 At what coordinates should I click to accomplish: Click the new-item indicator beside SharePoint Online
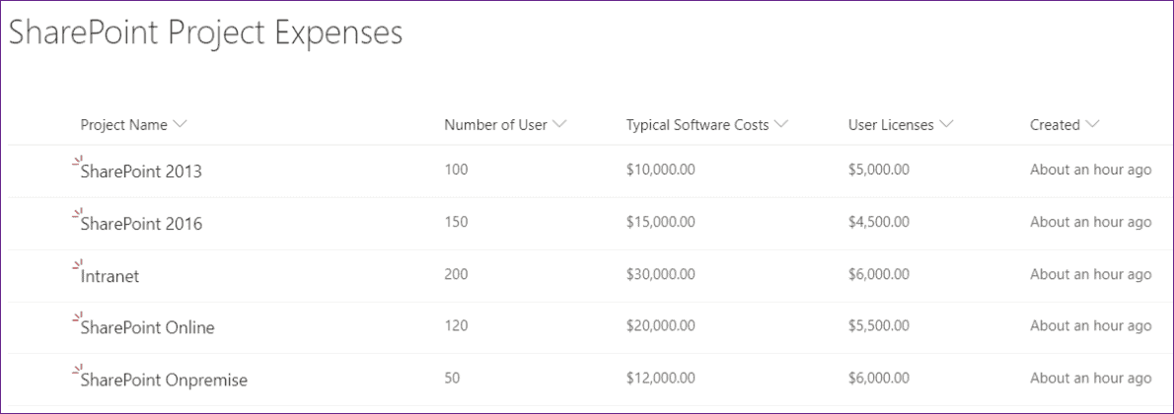tap(77, 317)
